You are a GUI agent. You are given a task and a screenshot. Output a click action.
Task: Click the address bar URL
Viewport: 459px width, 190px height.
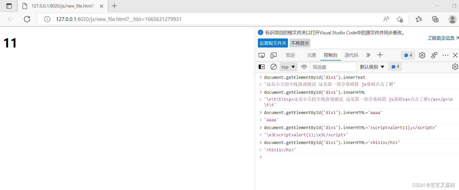pyautogui.click(x=119, y=19)
